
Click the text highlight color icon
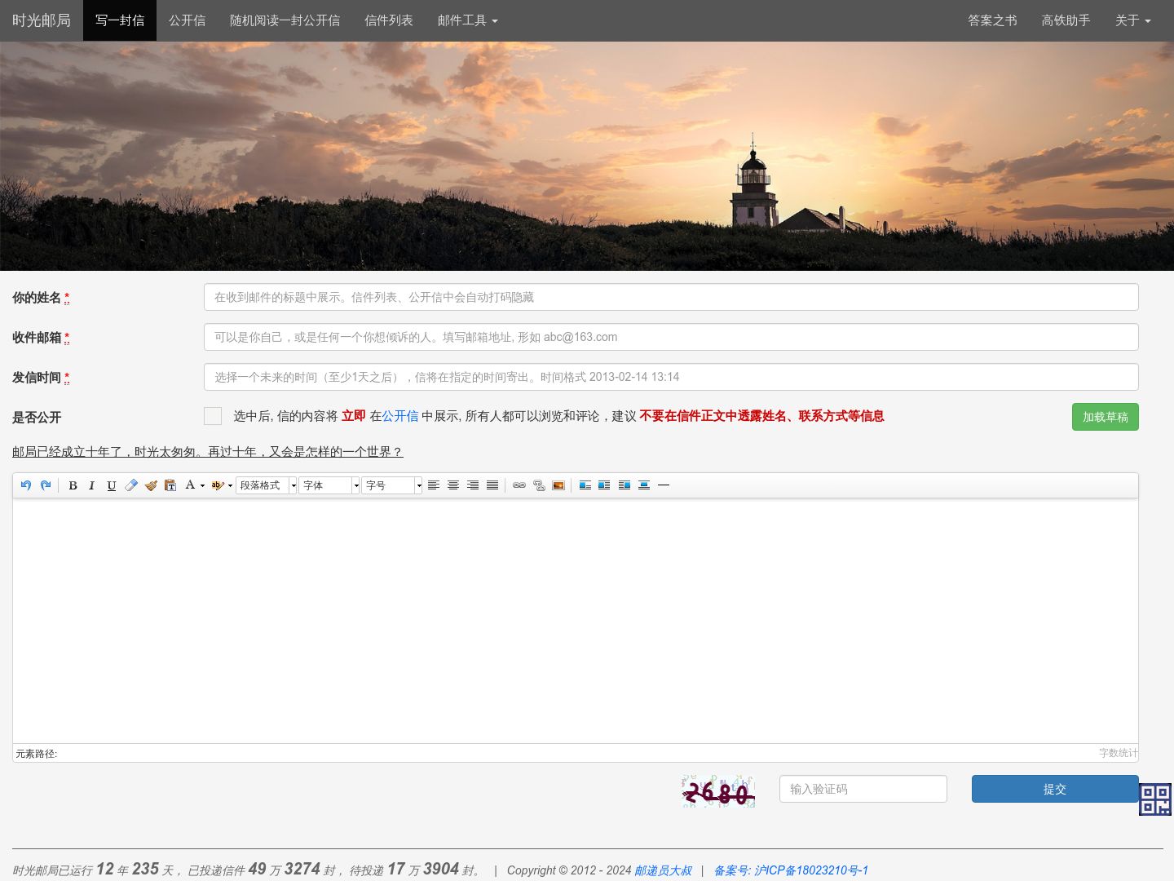217,485
